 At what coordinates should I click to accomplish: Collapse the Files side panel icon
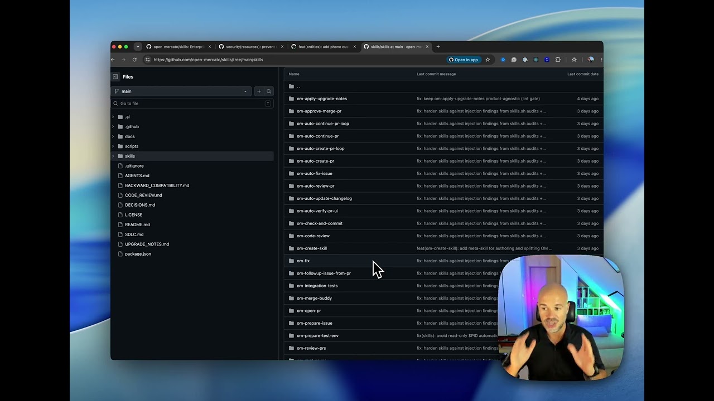[115, 77]
